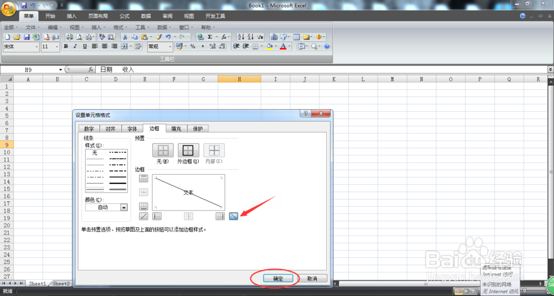This screenshot has width=554, height=296.
Task: Switch to the 字体 tab in dialog
Action: pyautogui.click(x=132, y=129)
